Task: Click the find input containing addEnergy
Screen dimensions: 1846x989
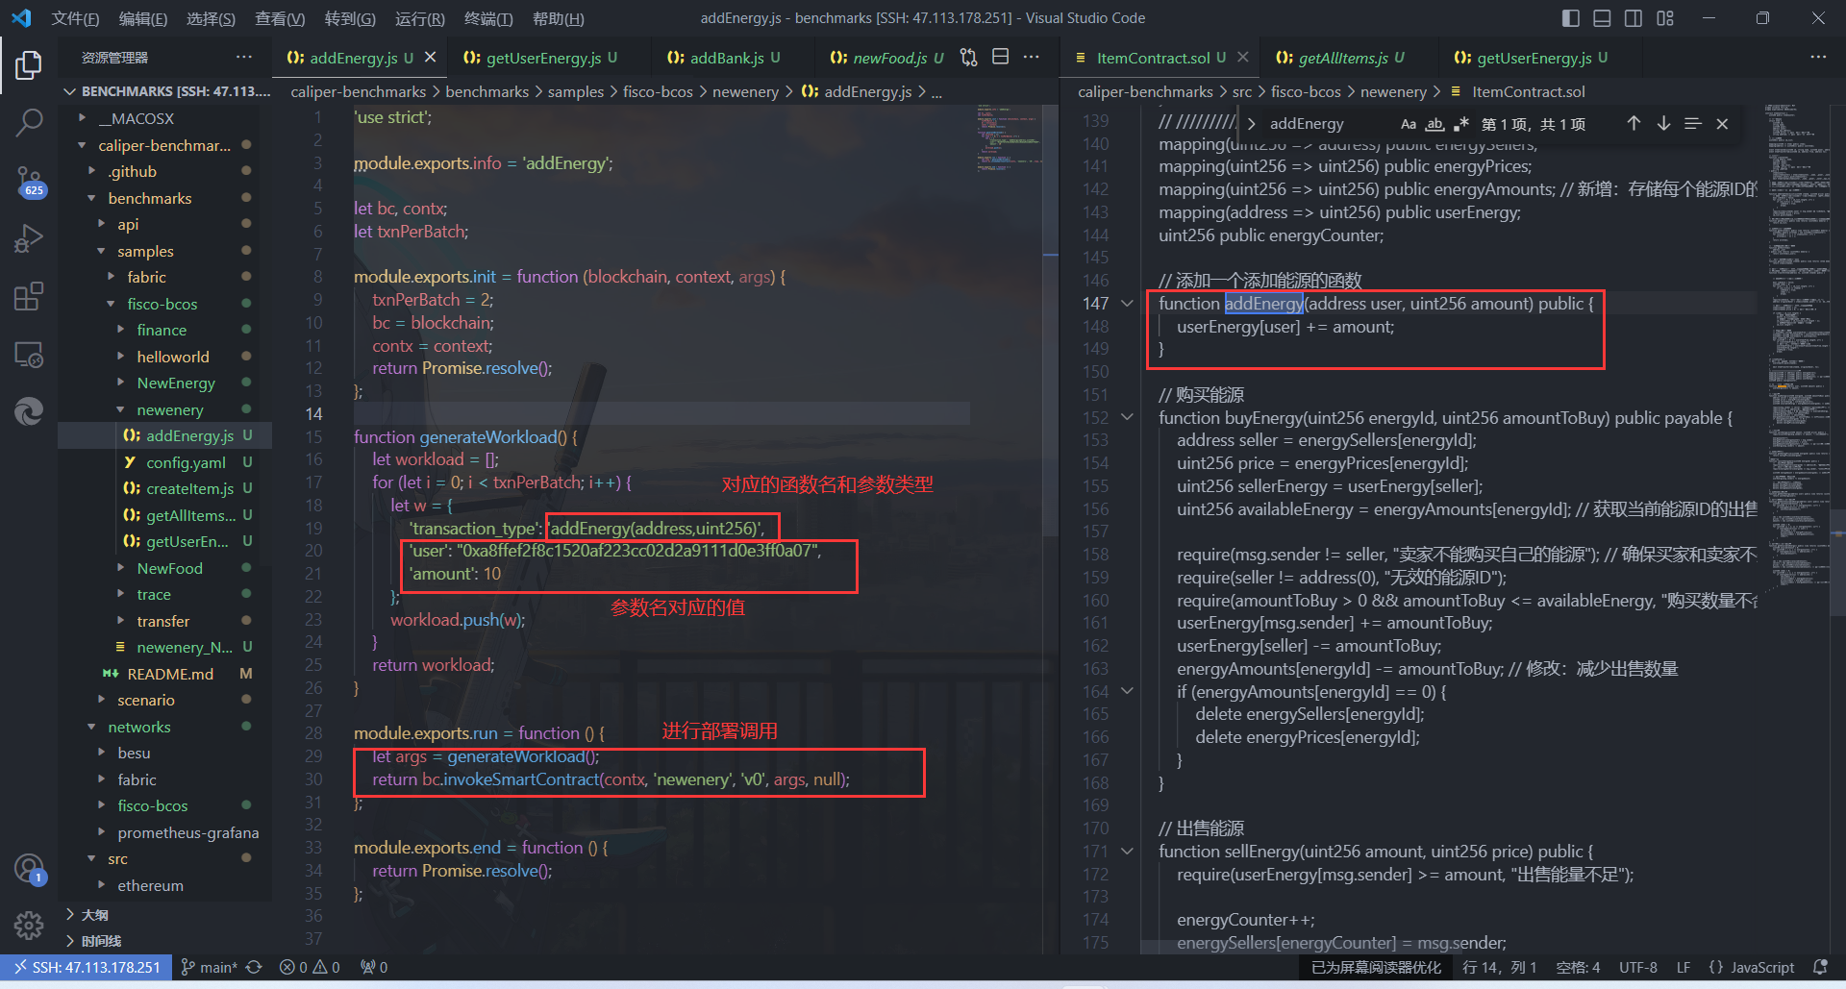Action: click(1329, 124)
